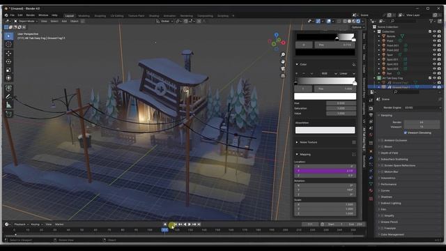446x251 pixels.
Task: Open the Object Mode dropdown
Action: (26, 21)
